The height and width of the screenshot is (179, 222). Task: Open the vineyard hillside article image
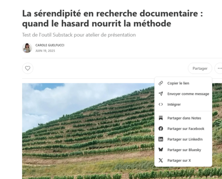[88, 131]
